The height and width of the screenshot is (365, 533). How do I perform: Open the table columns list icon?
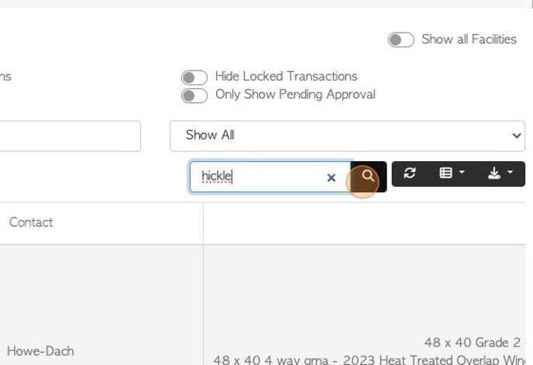tap(445, 173)
